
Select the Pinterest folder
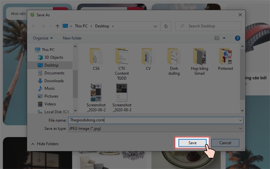tap(225, 59)
